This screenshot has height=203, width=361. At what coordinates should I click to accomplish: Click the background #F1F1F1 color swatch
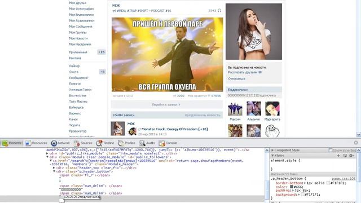[x=302, y=195]
